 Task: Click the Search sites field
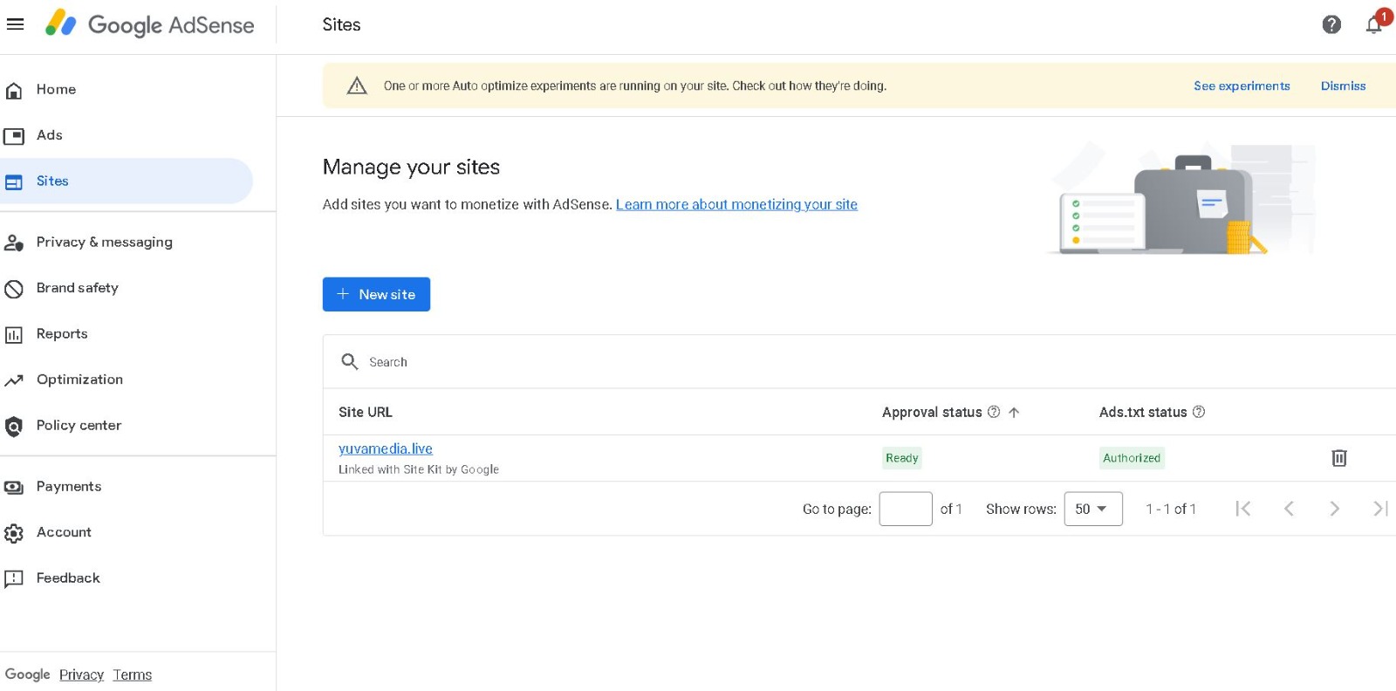tap(859, 361)
